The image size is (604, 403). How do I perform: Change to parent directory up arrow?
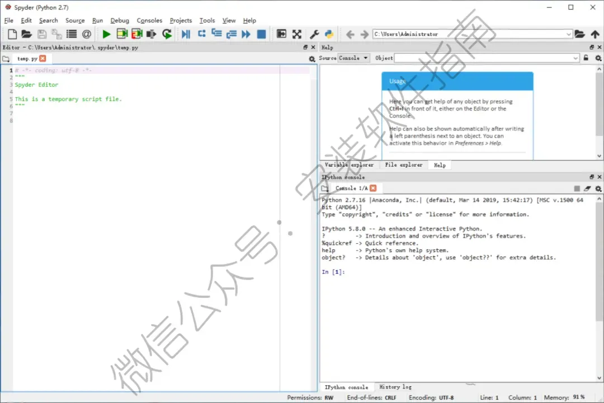[x=595, y=34]
